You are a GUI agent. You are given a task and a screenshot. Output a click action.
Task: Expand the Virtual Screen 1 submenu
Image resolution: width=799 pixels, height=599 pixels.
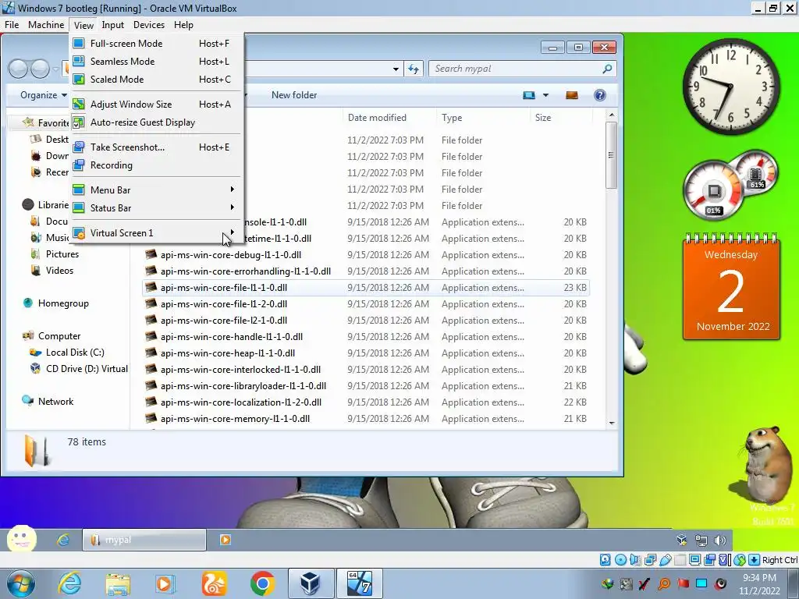(157, 232)
